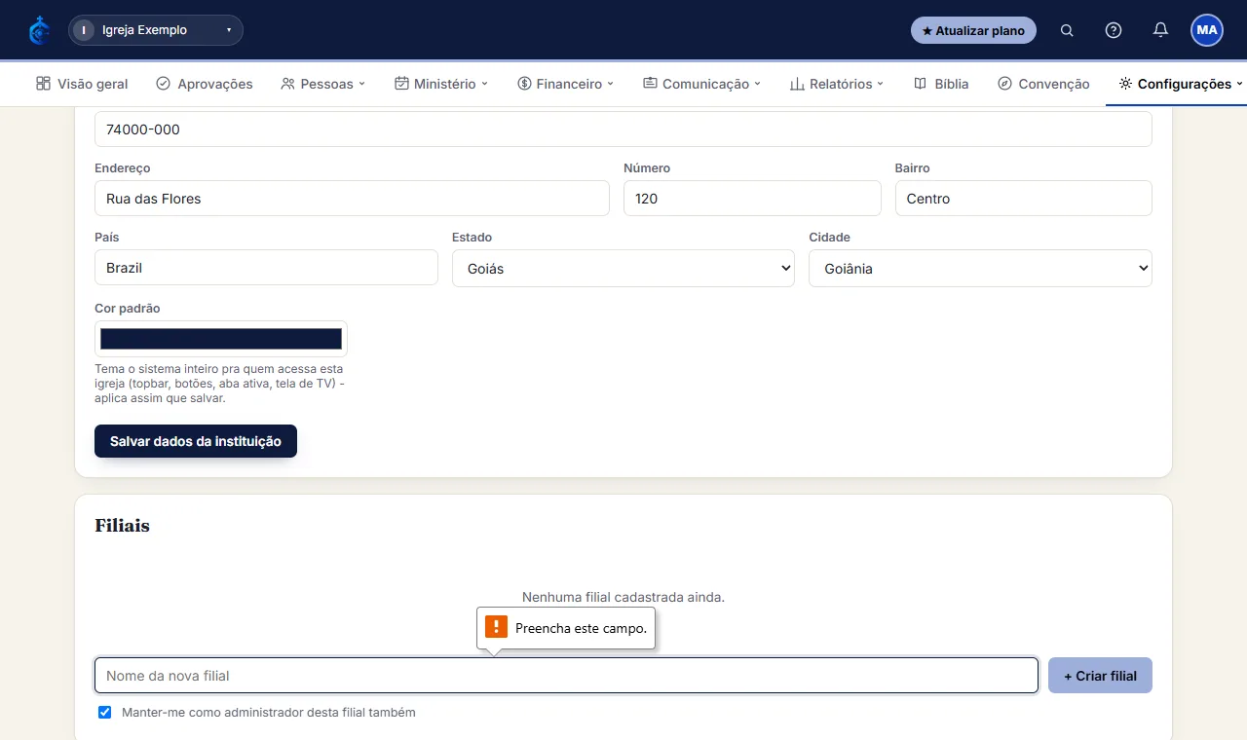Click the Ministério calendar icon
The image size is (1247, 740).
coord(401,84)
